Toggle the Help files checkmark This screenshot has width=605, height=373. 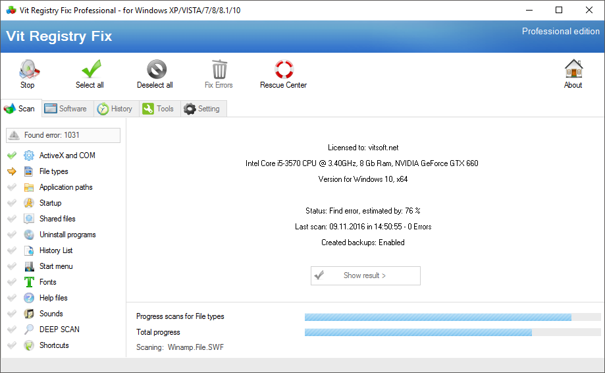tap(12, 298)
